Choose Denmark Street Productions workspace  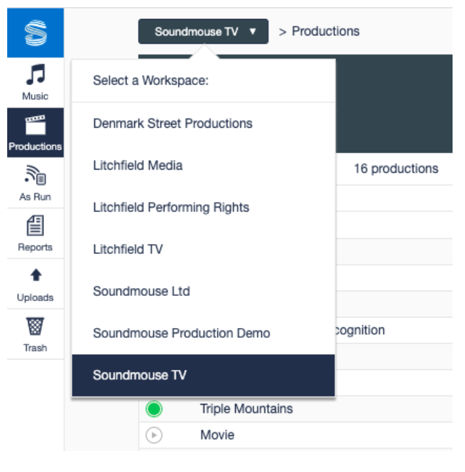coord(203,124)
